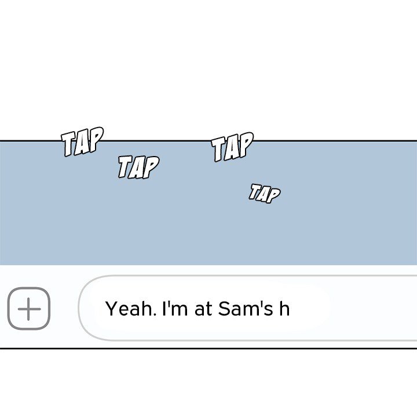Click the plus attachment icon

(x=29, y=308)
